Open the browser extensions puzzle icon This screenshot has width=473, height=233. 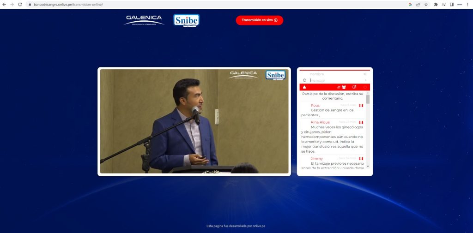click(436, 4)
